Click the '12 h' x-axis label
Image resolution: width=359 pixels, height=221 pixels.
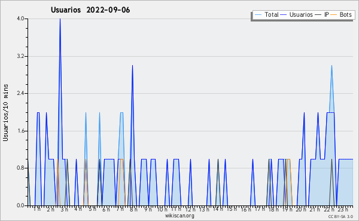click(x=190, y=209)
